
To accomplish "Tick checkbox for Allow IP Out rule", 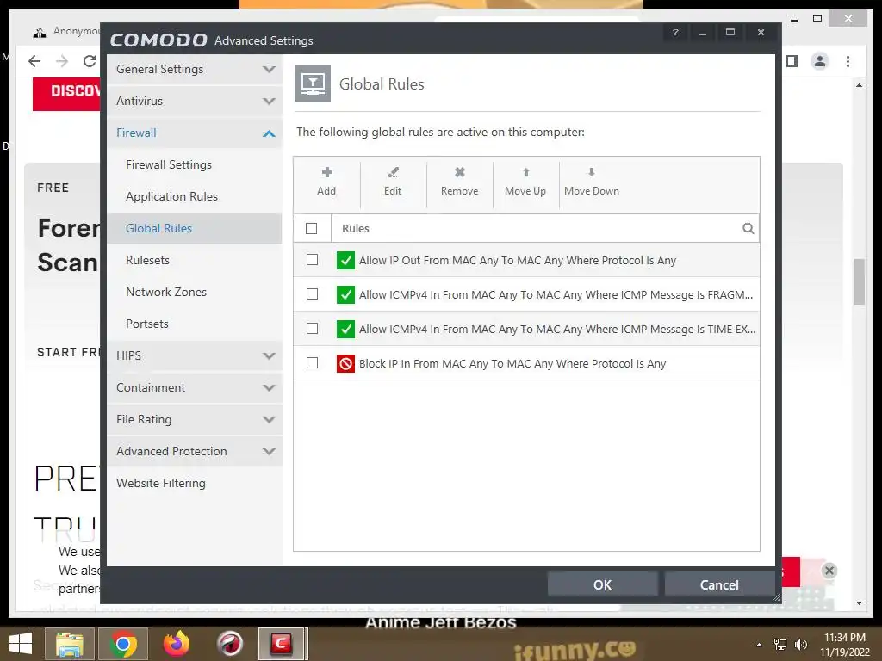I will coord(312,260).
